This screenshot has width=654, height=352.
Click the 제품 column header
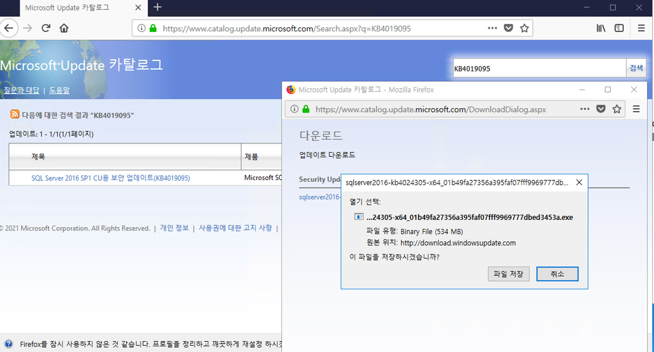[x=261, y=157]
